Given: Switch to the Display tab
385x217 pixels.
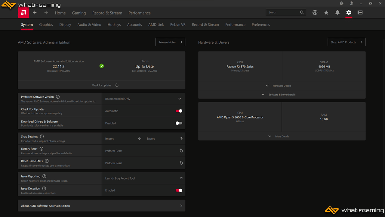Looking at the screenshot, I should click(65, 25).
